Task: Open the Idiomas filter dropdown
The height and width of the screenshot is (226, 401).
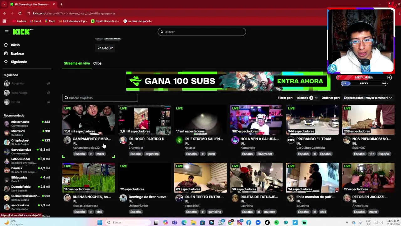Action: 307,98
